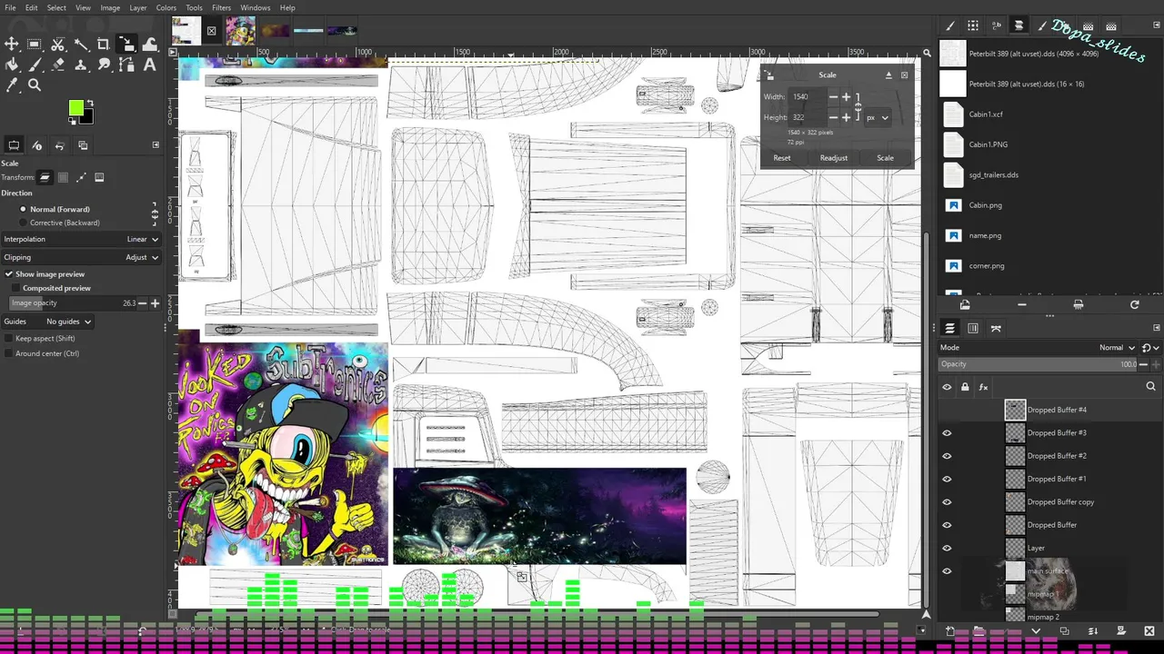Select the Crop tool
The height and width of the screenshot is (654, 1164).
(104, 45)
